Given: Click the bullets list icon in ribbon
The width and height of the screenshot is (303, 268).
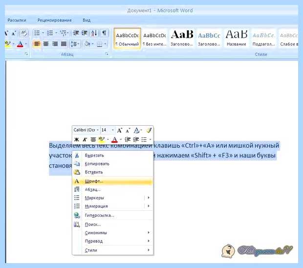Looking at the screenshot, I should click(x=37, y=33).
